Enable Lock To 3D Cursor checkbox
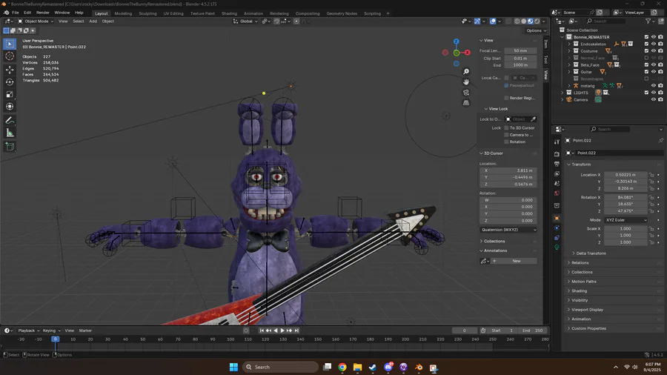The width and height of the screenshot is (667, 375). 506,128
